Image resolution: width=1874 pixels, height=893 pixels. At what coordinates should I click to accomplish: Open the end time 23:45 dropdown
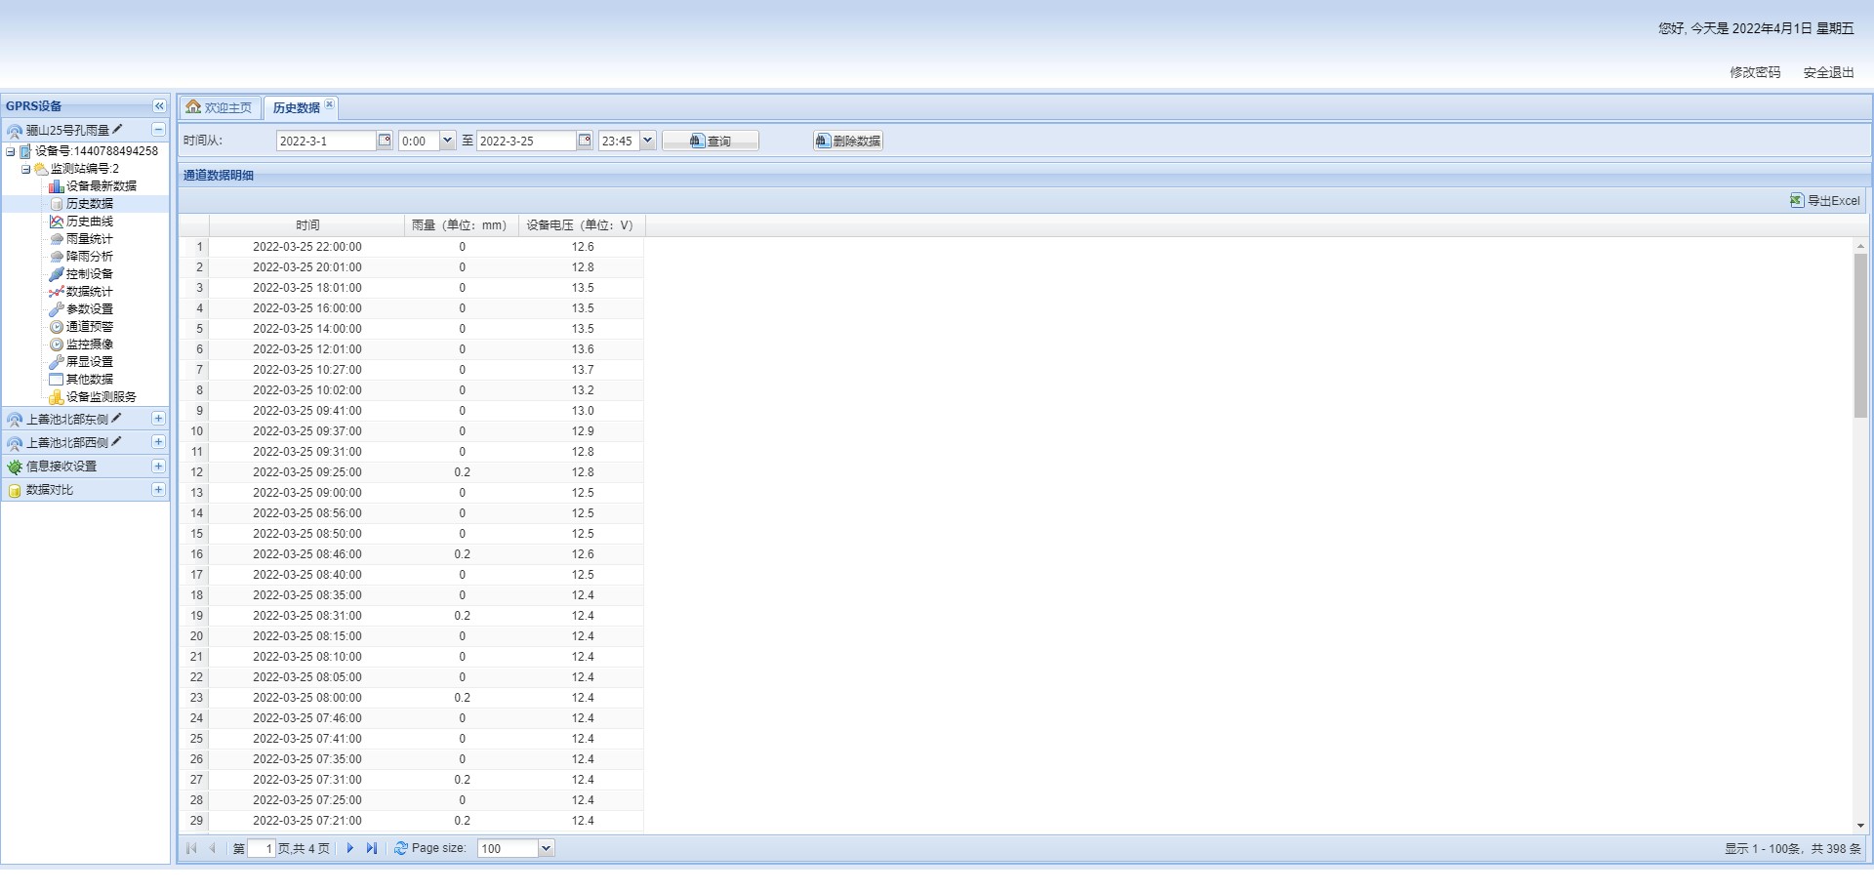click(647, 141)
